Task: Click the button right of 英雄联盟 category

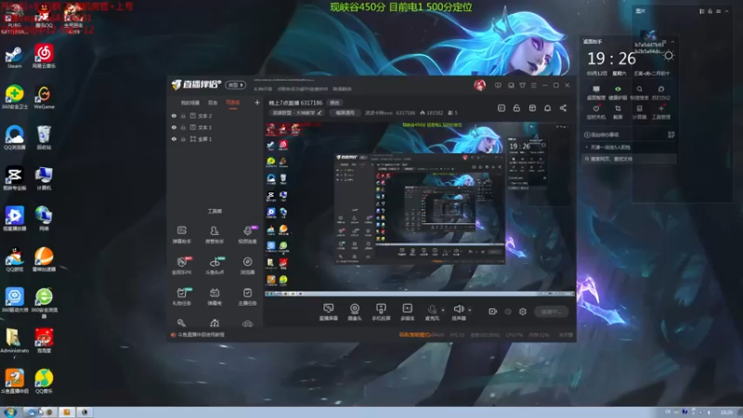Action: pyautogui.click(x=345, y=112)
